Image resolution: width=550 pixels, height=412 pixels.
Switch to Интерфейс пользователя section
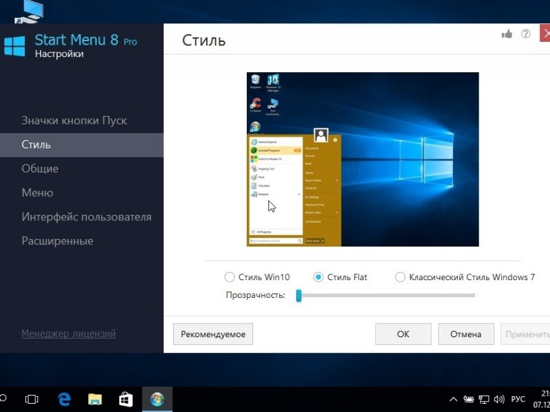point(87,217)
